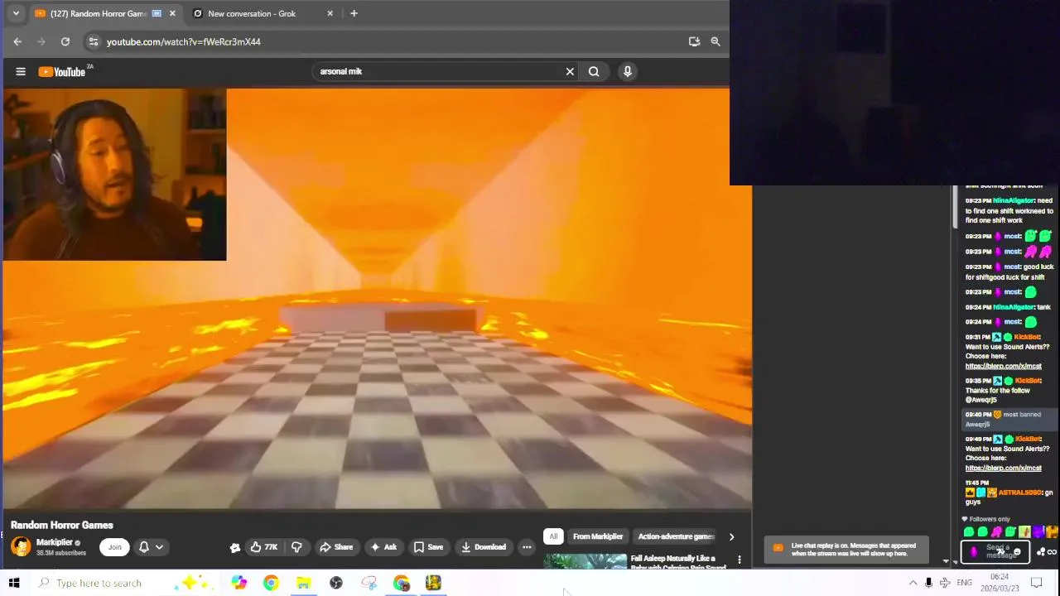Download the video

[484, 546]
